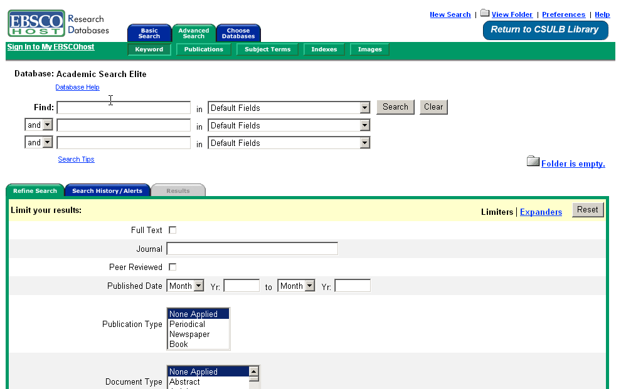The image size is (626, 389).
Task: Select Abstract in Document Type list
Action: pyautogui.click(x=208, y=382)
